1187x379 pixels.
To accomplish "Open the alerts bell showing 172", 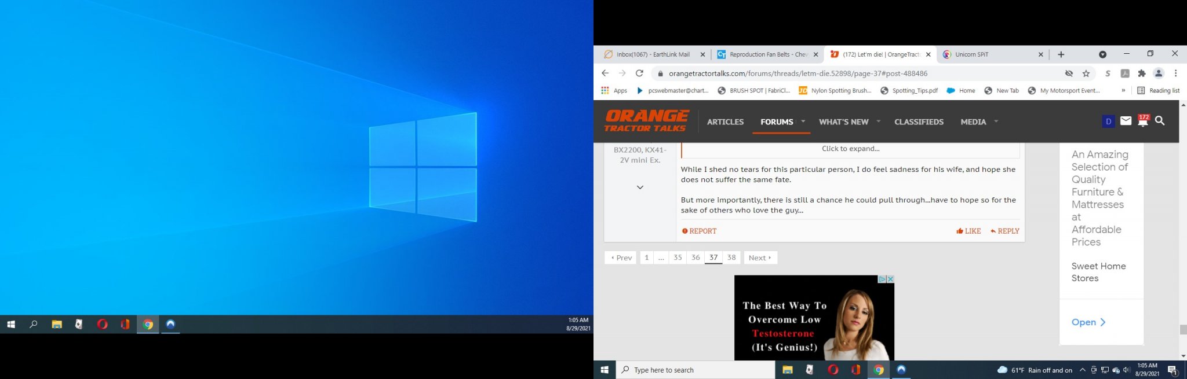I will coord(1142,120).
